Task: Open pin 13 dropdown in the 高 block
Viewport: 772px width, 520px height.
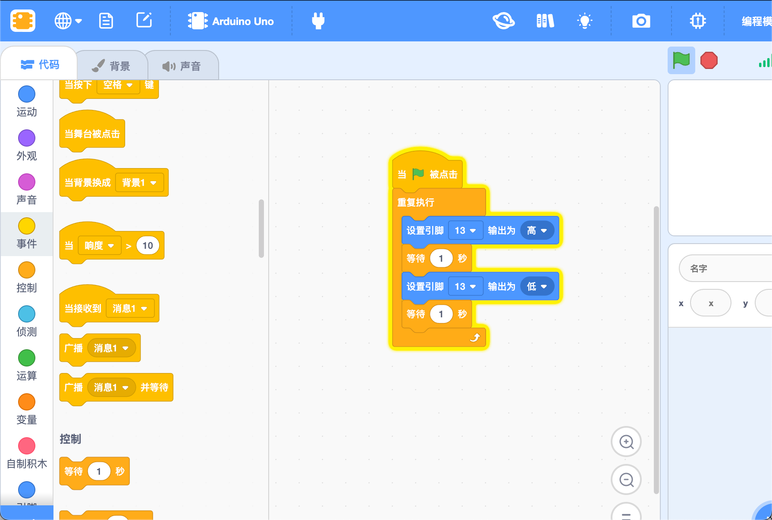Action: 465,231
